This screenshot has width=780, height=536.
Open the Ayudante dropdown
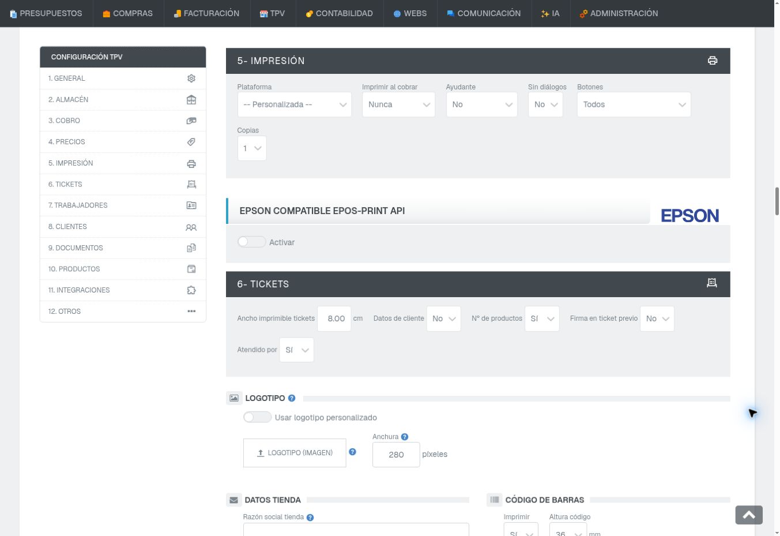482,104
